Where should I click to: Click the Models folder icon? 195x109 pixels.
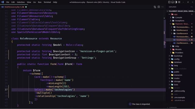[173, 49]
